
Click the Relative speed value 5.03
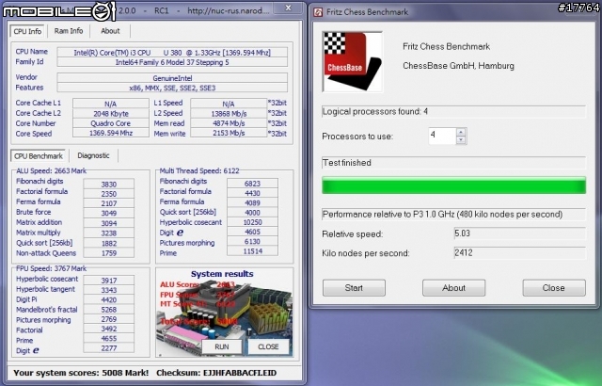click(x=520, y=233)
